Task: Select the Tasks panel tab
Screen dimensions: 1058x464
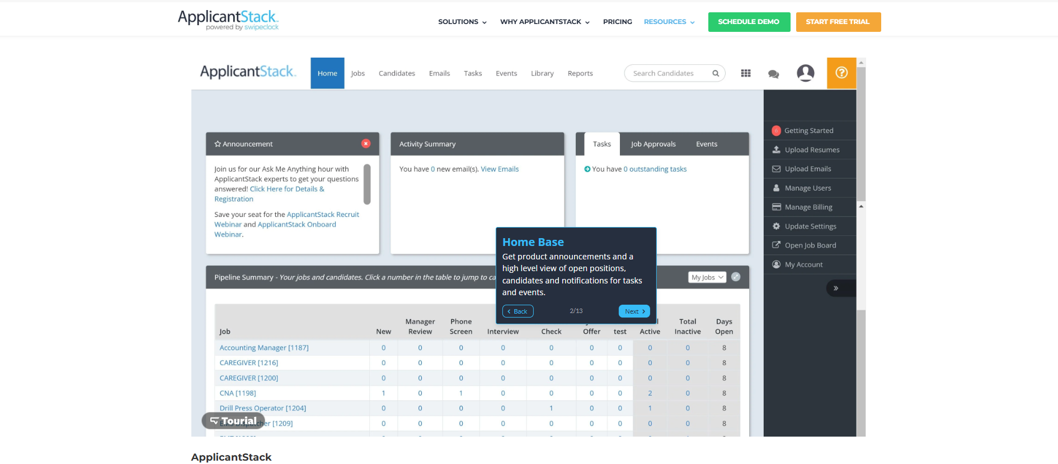Action: (602, 144)
